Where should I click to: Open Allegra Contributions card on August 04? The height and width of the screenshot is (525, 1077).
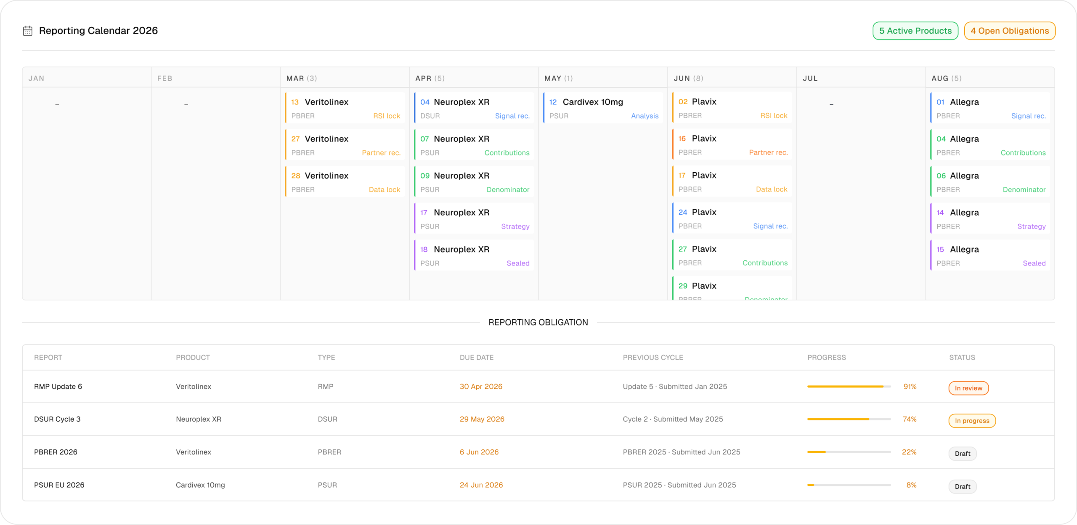click(990, 145)
